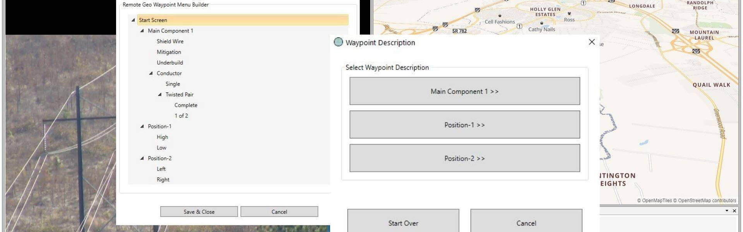Close the Waypoint Description dialog with X
The height and width of the screenshot is (232, 743).
(592, 42)
